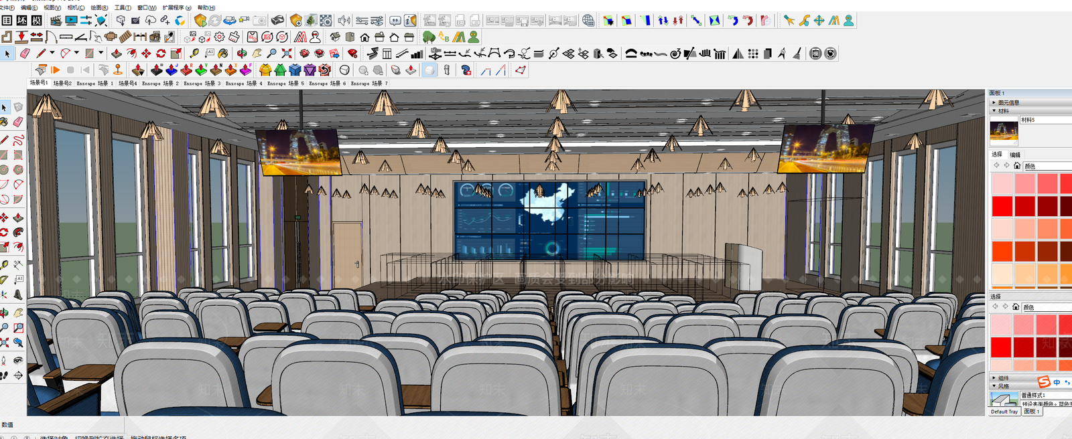Select the Zoom Window tool

18,328
